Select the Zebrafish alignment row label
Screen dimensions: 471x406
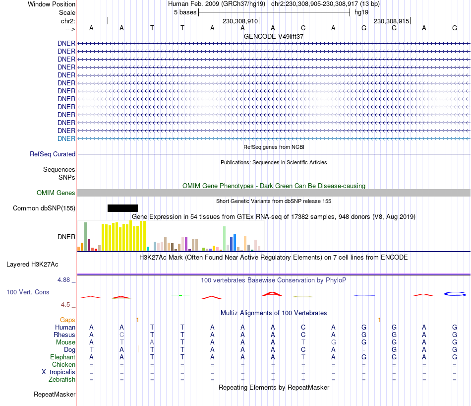[62, 380]
